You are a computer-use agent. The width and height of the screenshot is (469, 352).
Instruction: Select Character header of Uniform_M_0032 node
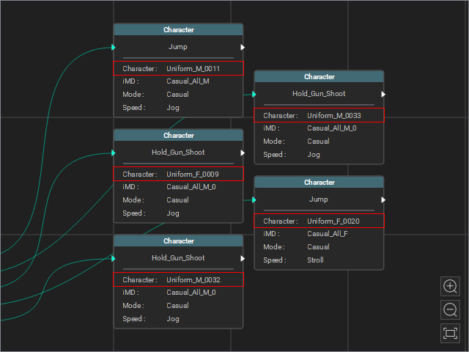pos(179,241)
